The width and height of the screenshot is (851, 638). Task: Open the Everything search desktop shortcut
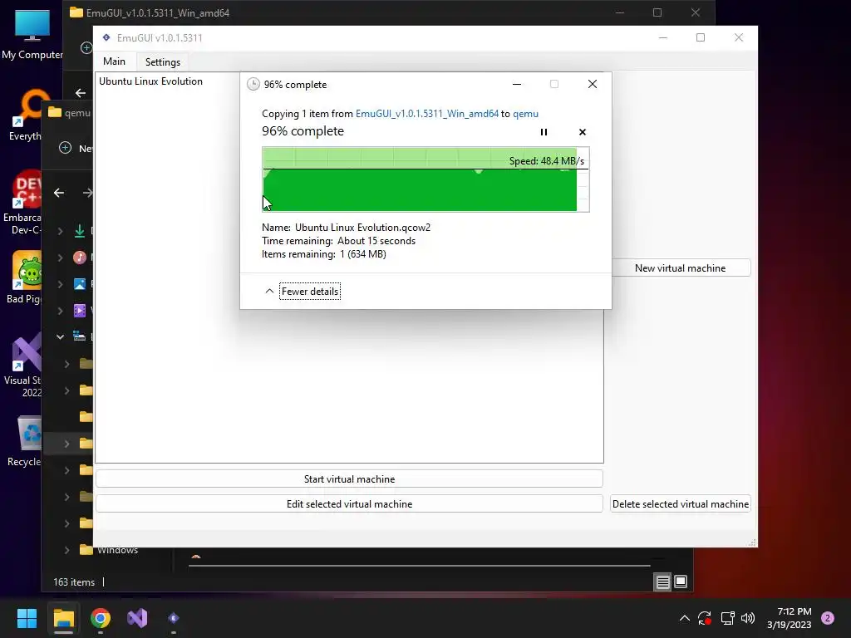pyautogui.click(x=26, y=115)
